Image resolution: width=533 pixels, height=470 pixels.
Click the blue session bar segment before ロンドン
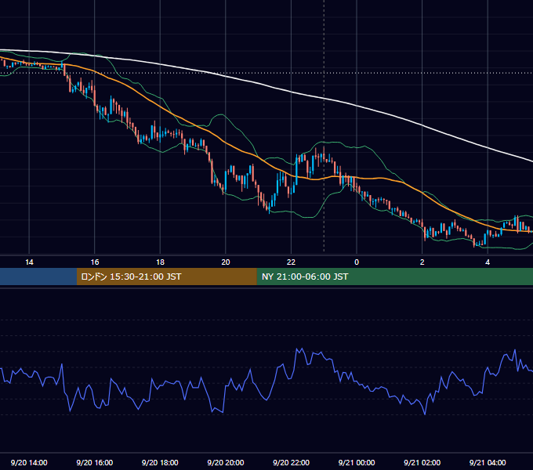(x=38, y=277)
